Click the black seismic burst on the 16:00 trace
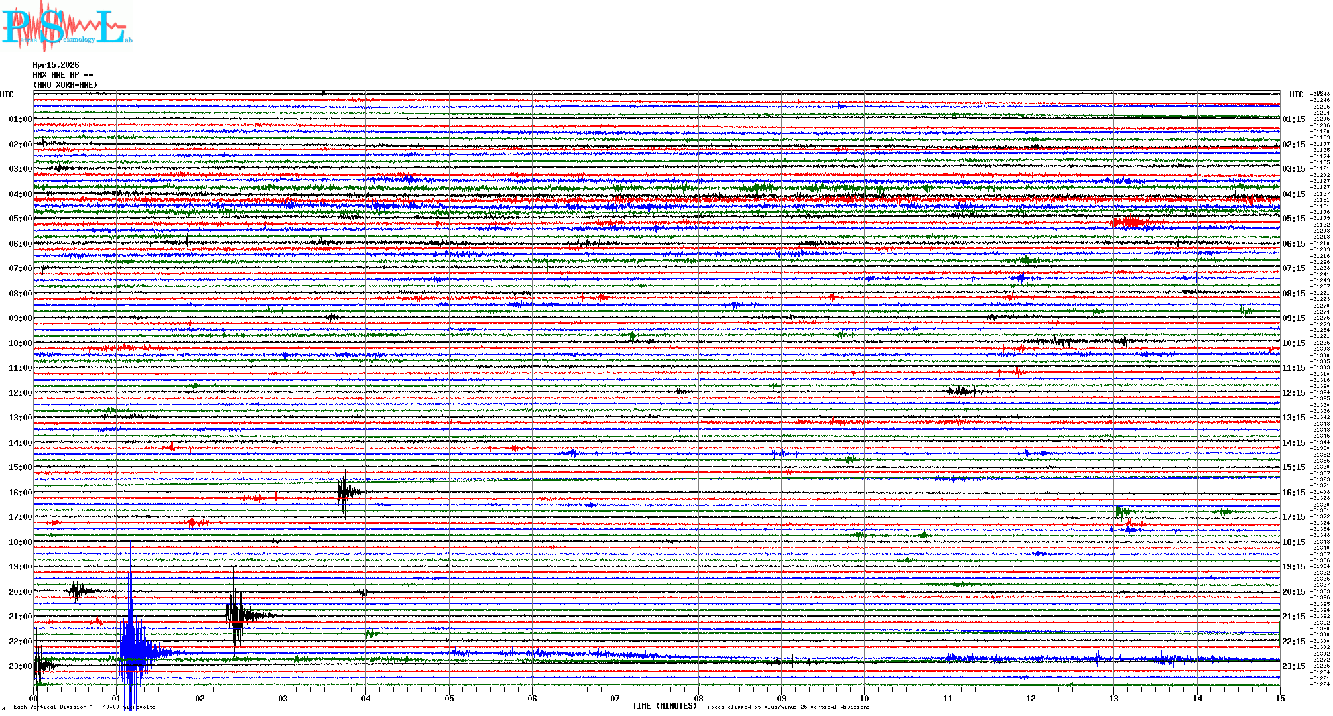 tap(344, 493)
